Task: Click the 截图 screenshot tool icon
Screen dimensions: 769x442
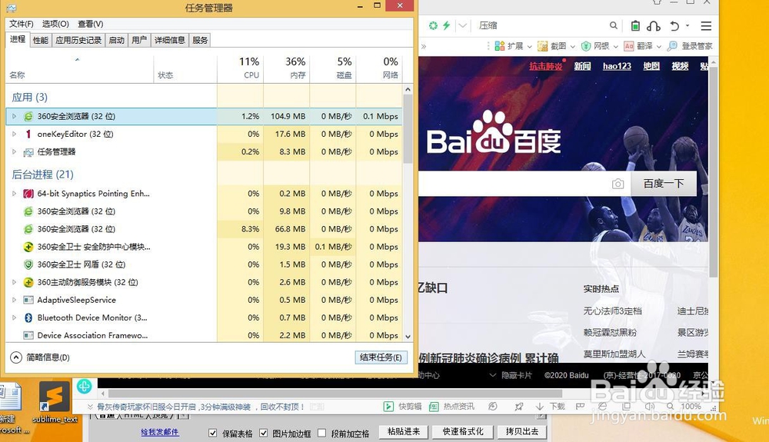Action: pos(542,46)
